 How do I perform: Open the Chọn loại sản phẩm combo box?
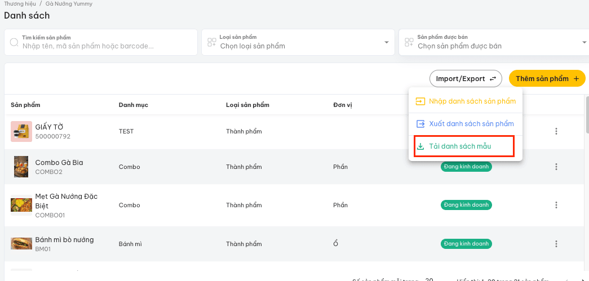point(298,42)
